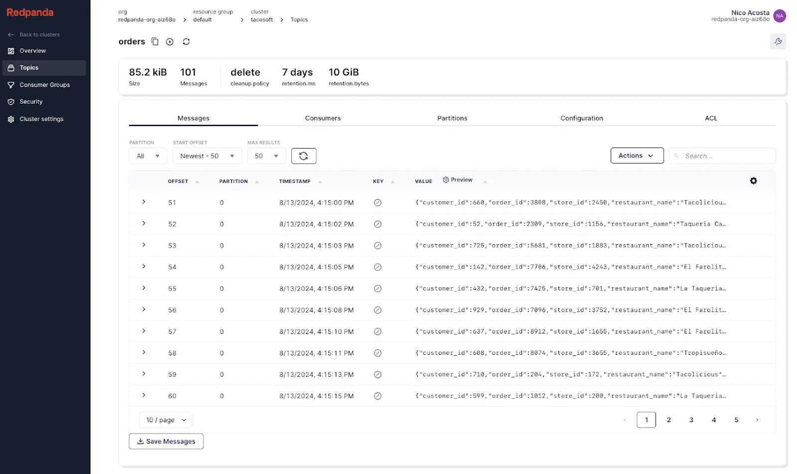Click the Save Messages button
Image resolution: width=797 pixels, height=474 pixels.
[x=166, y=441]
